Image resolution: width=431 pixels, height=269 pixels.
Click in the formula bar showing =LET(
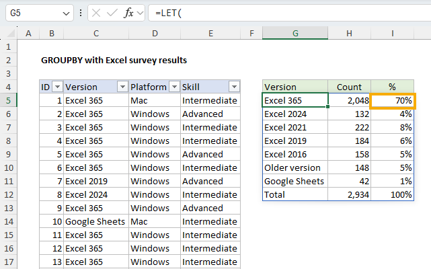pos(289,13)
